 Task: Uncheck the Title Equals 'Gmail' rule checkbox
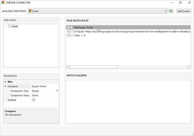pos(68,27)
